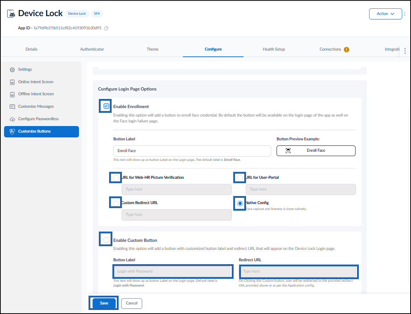The width and height of the screenshot is (411, 314).
Task: Expand the Action dropdown button
Action: pos(385,14)
